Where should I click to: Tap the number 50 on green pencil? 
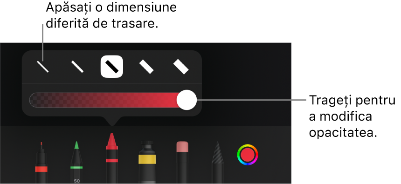point(76,181)
